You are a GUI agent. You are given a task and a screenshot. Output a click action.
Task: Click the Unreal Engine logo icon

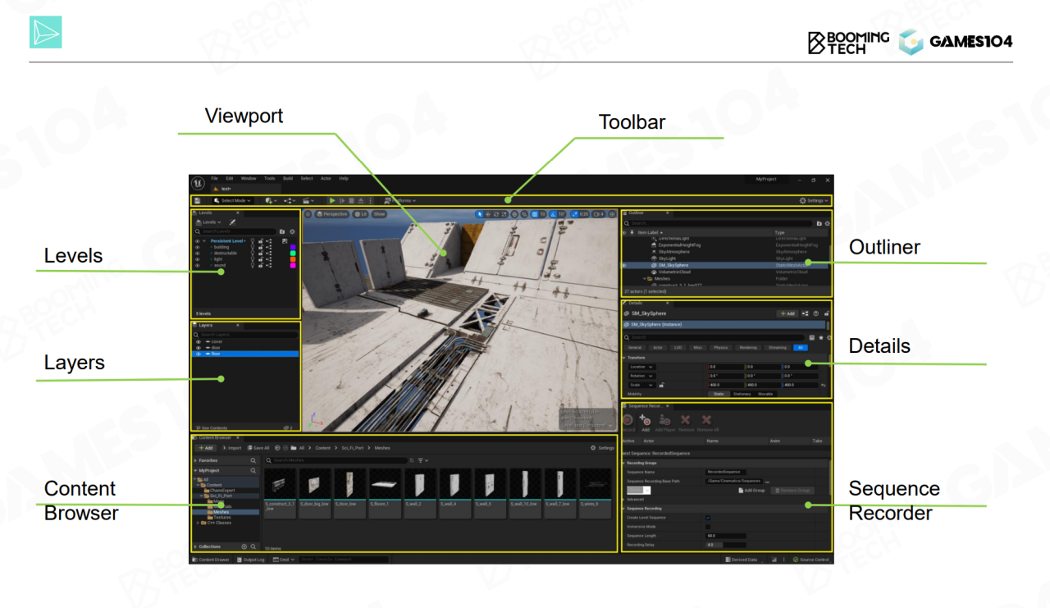[x=198, y=183]
